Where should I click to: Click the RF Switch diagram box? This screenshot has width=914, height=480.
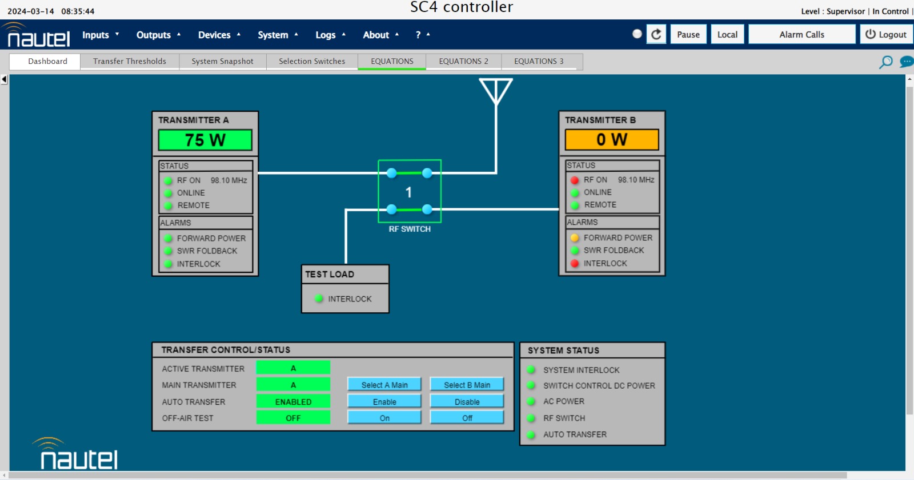410,191
